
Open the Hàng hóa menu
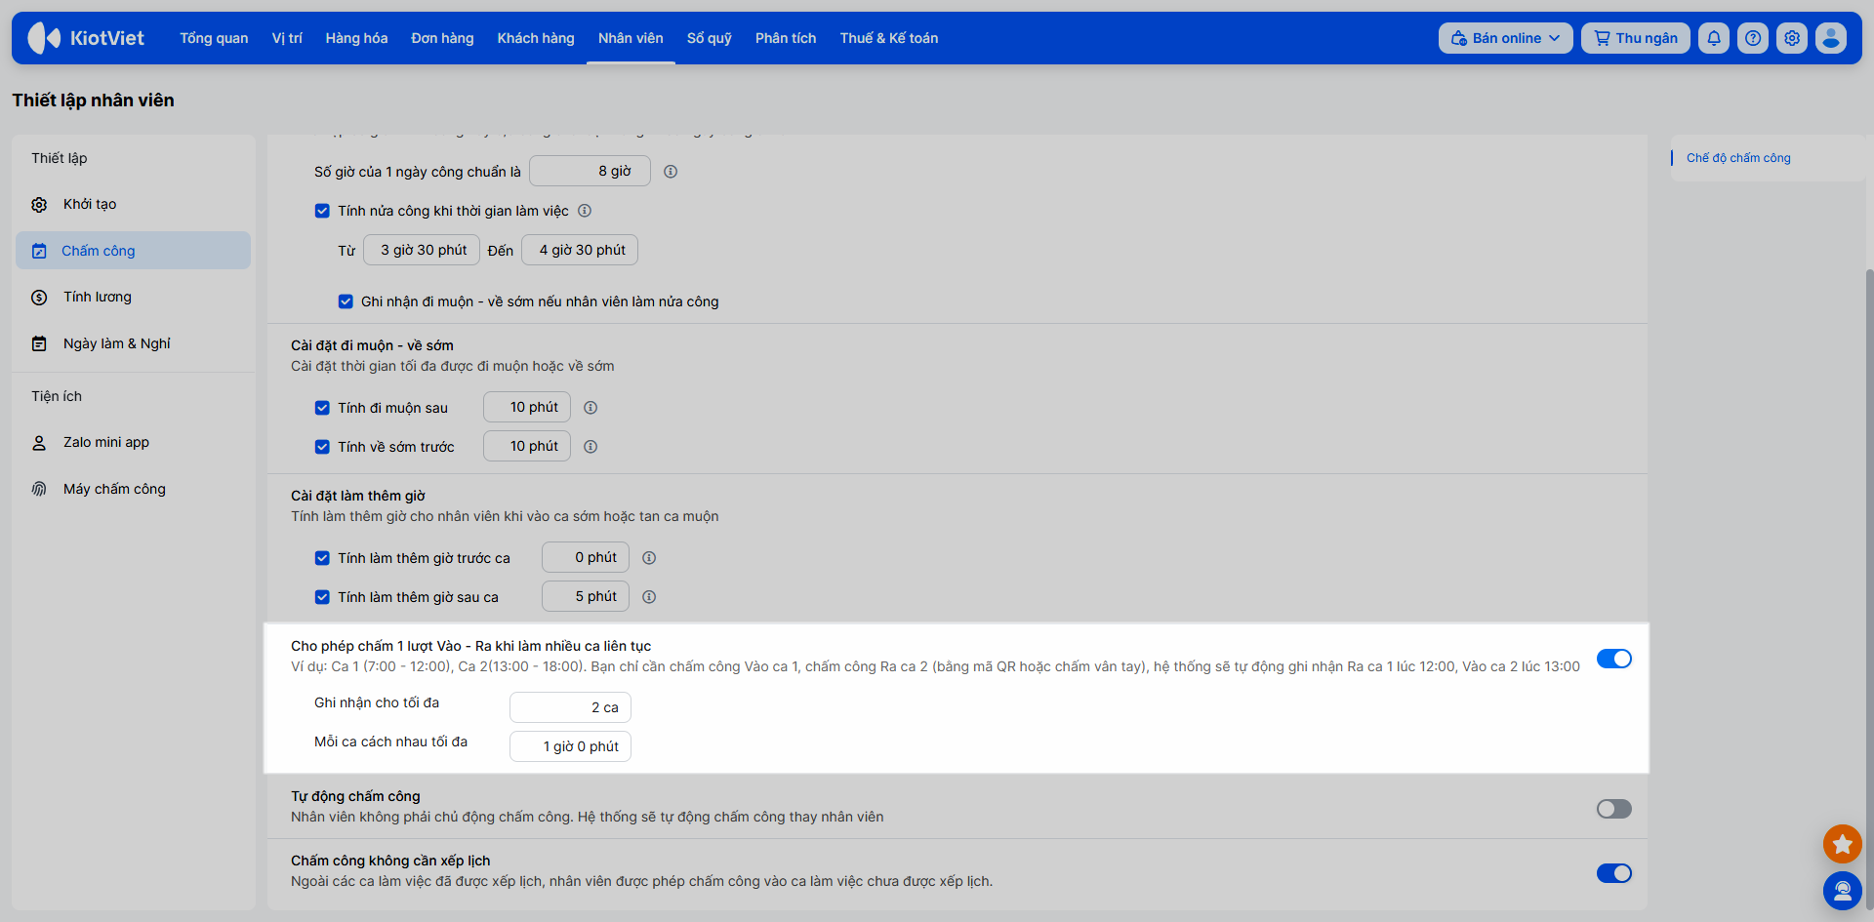pos(356,38)
